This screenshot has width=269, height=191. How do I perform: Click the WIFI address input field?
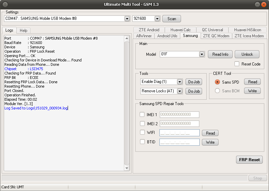180,133
